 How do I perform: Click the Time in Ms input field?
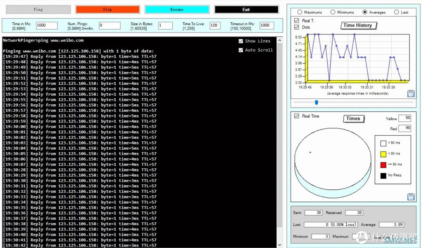click(46, 25)
